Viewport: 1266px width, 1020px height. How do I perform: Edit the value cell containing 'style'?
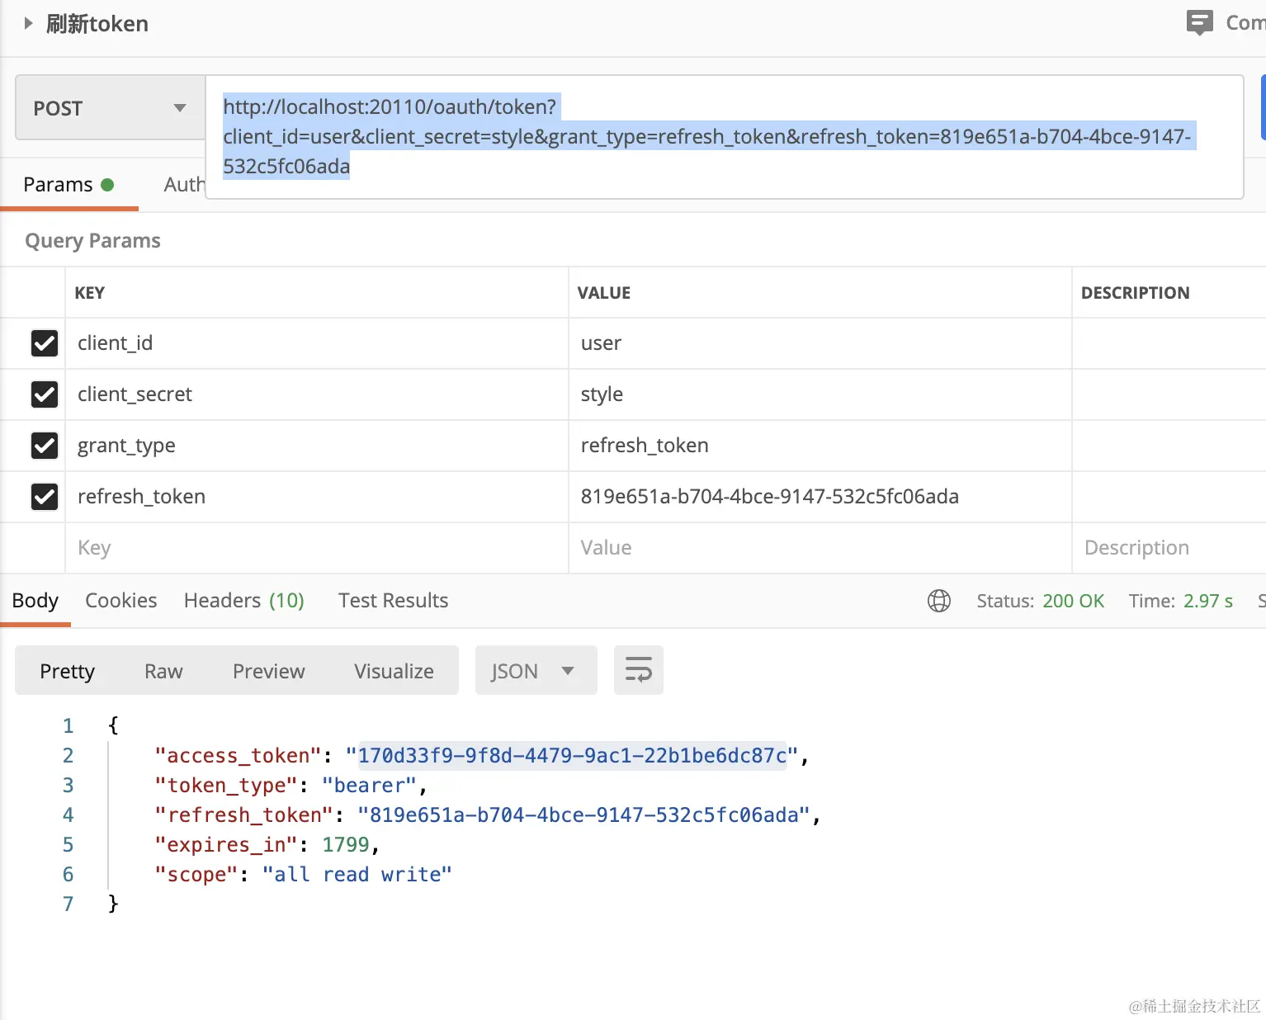(x=820, y=394)
